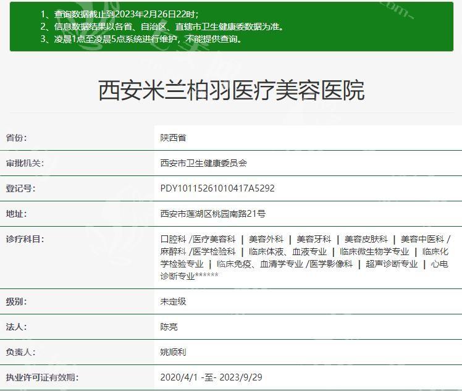Click 美容外科 in the department list
This screenshot has height=391, width=462.
tap(266, 239)
